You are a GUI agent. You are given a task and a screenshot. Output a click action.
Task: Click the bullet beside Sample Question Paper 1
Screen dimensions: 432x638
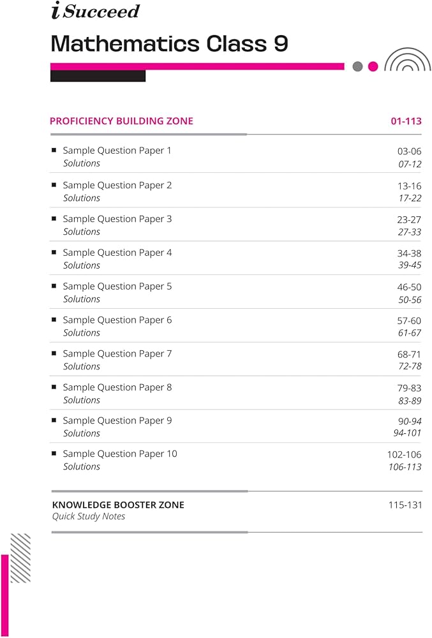coord(54,151)
